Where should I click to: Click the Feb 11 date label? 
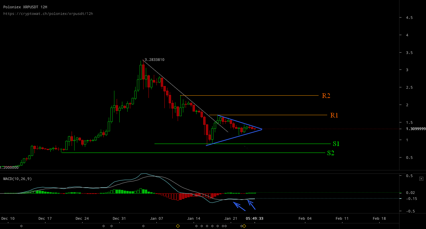pyautogui.click(x=342, y=218)
